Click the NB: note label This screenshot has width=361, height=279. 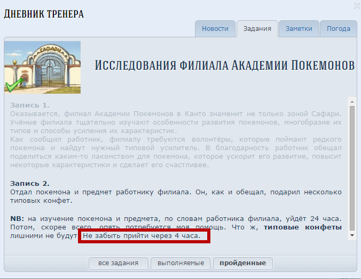17,219
